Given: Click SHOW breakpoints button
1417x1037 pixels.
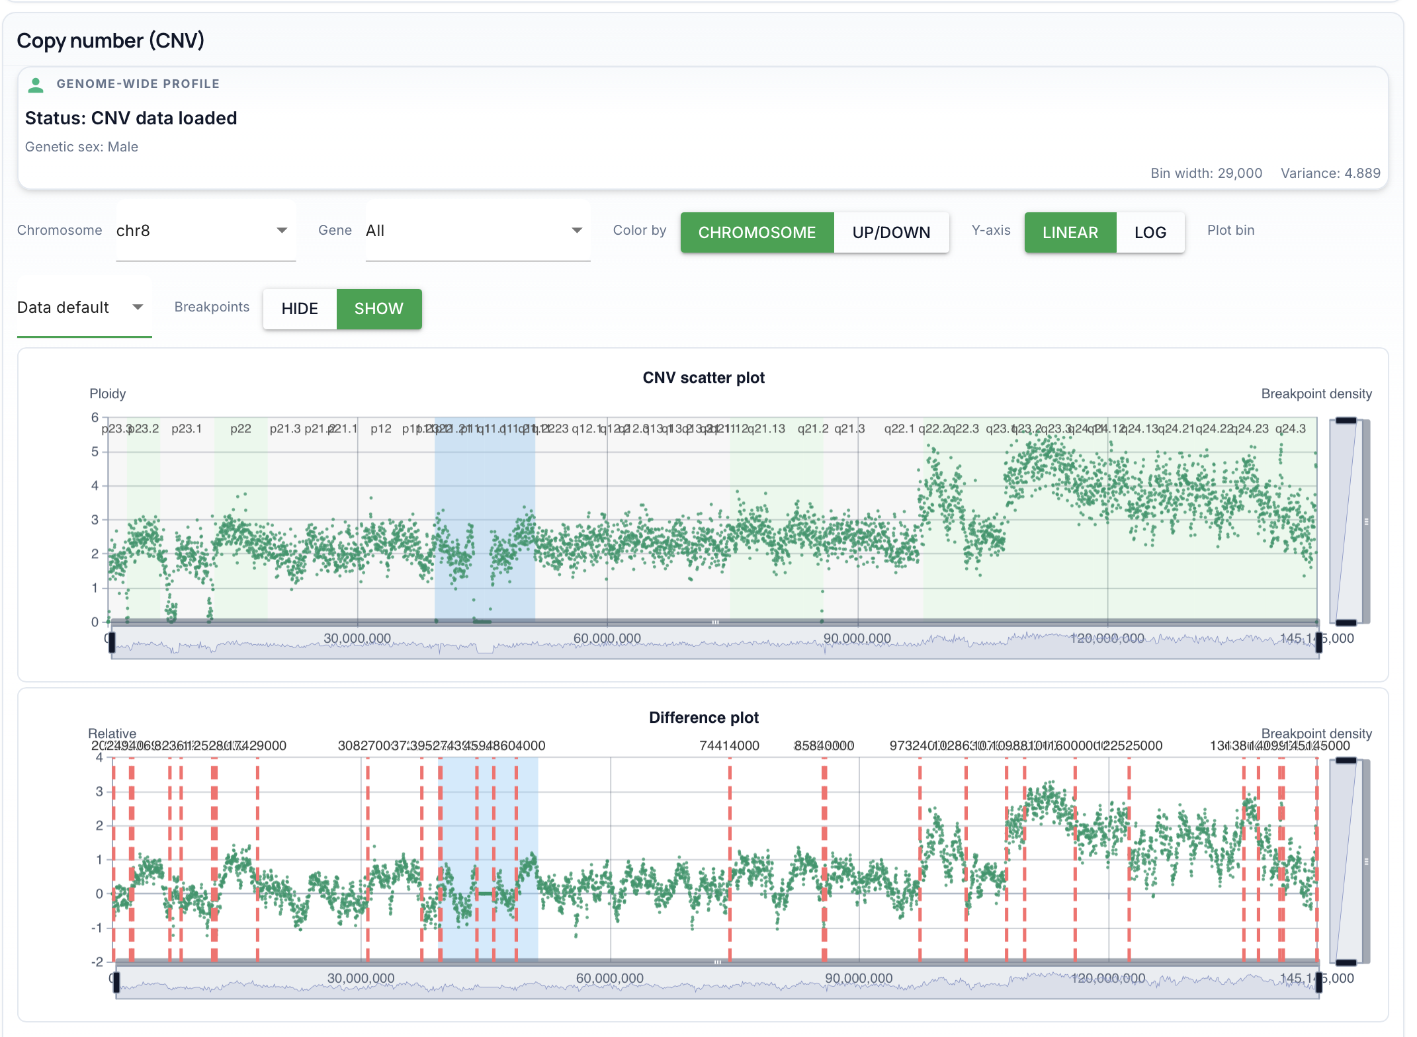Looking at the screenshot, I should (x=378, y=309).
